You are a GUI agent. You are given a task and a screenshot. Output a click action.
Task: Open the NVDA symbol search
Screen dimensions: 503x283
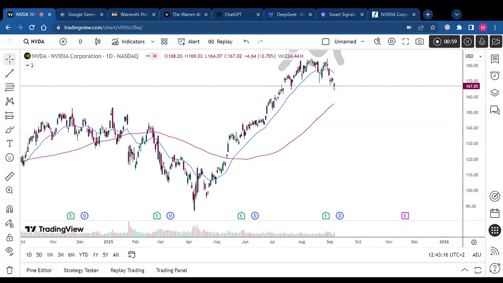pyautogui.click(x=34, y=41)
